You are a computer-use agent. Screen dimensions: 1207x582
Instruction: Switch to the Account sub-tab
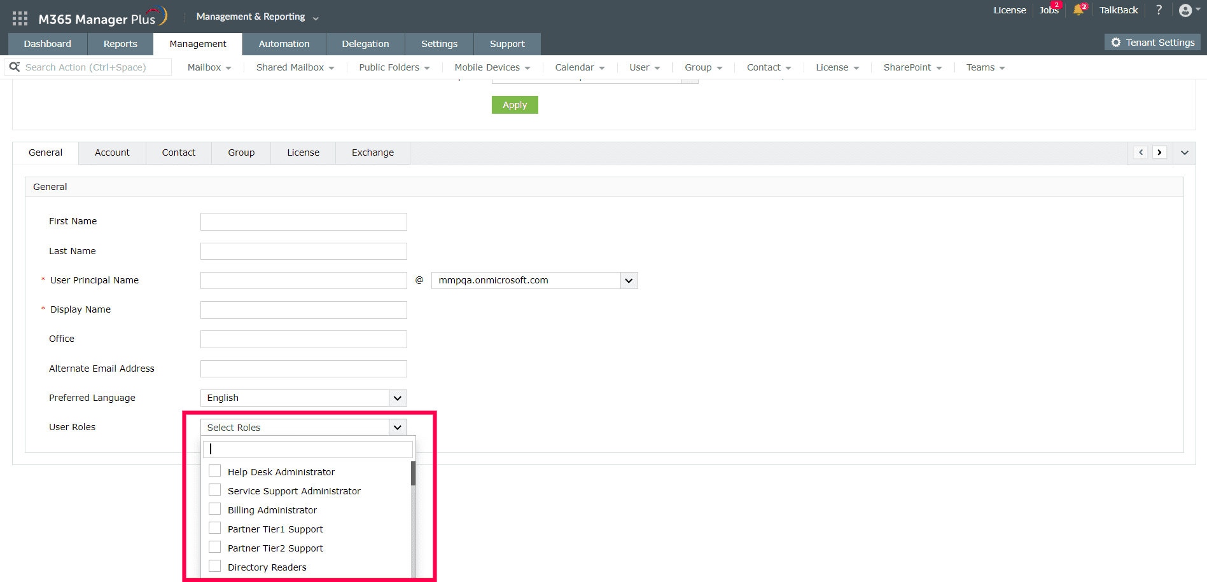pos(112,152)
